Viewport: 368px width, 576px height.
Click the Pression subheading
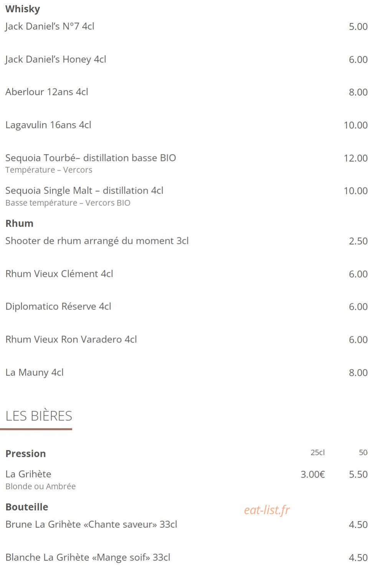click(26, 454)
